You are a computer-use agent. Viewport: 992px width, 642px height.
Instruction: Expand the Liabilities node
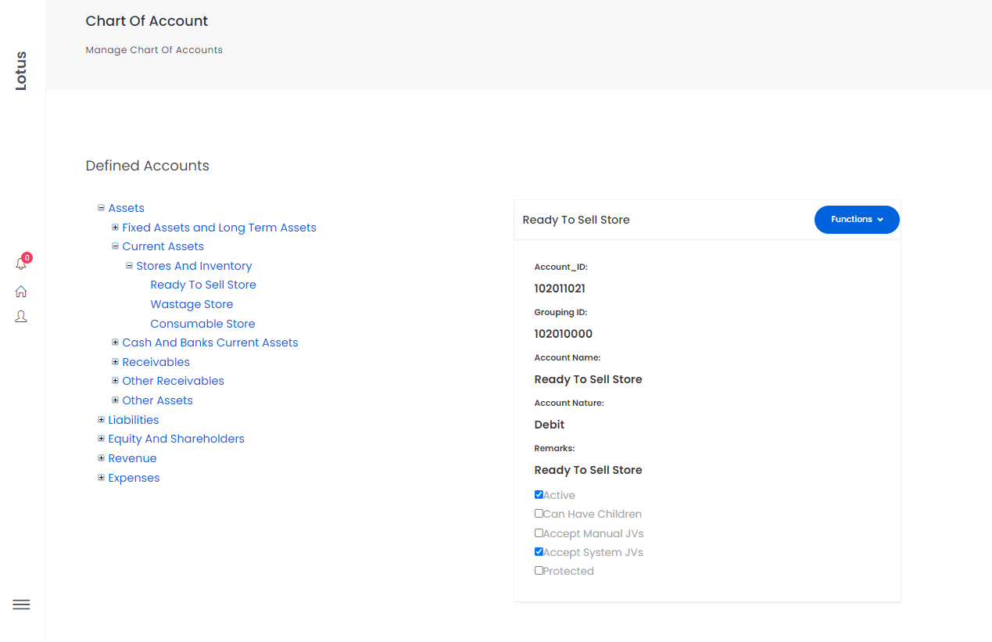coord(101,420)
